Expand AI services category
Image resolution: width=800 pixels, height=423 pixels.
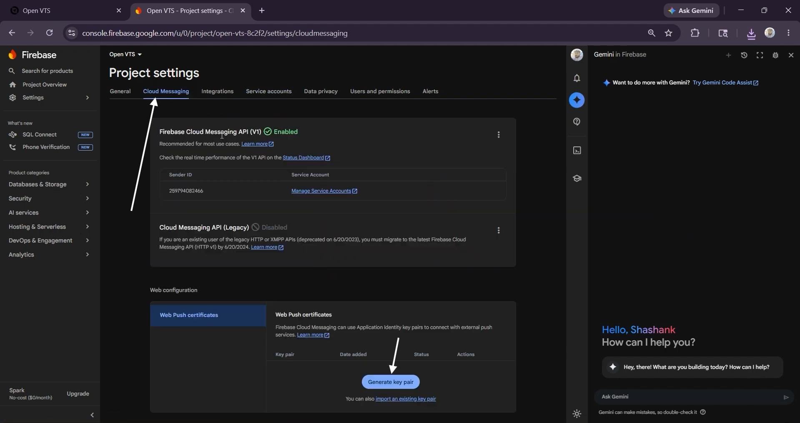click(88, 213)
